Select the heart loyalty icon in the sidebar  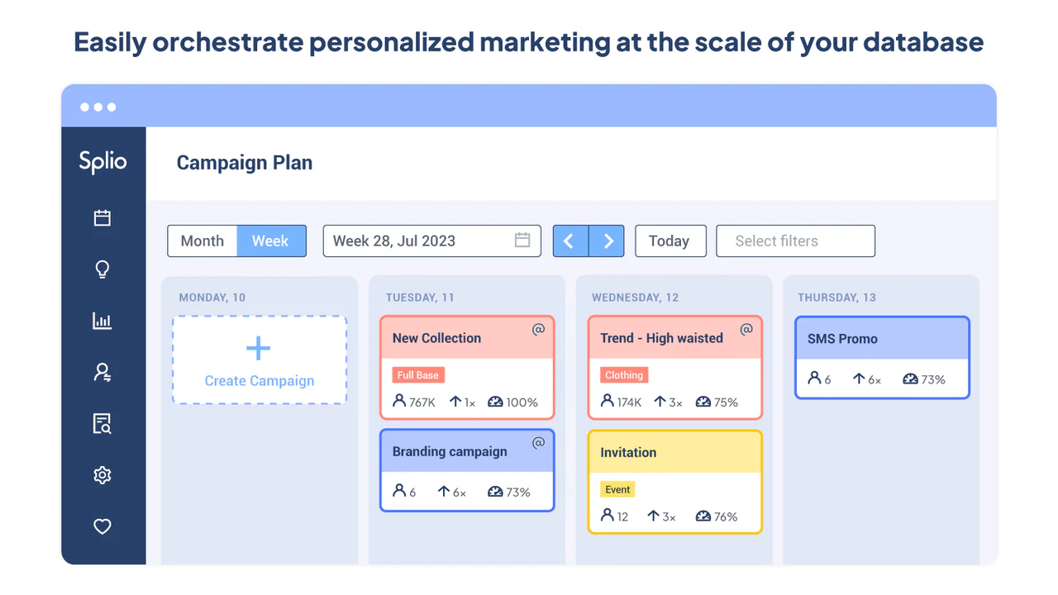click(x=102, y=526)
